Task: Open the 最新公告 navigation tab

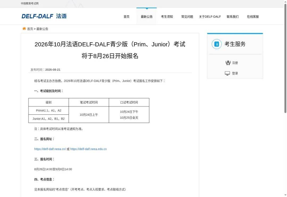Action: 147,17
